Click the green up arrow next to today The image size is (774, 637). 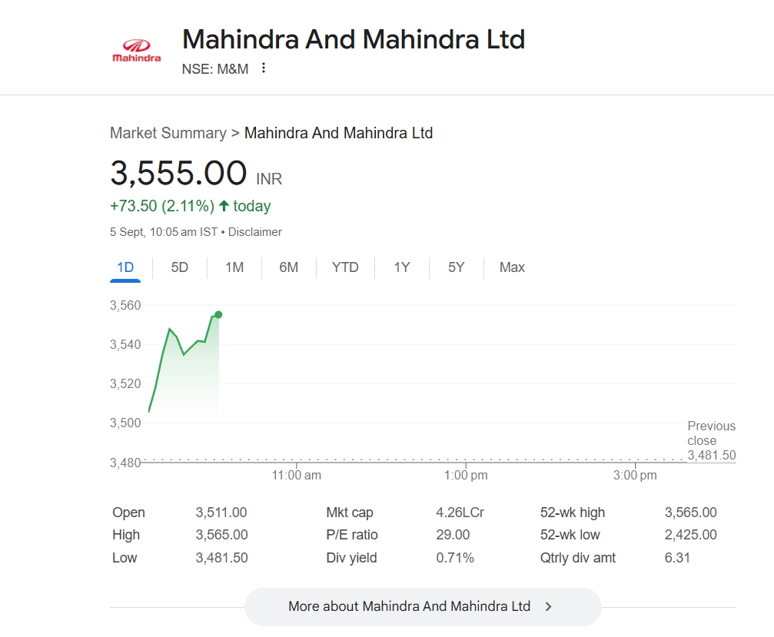pos(224,206)
